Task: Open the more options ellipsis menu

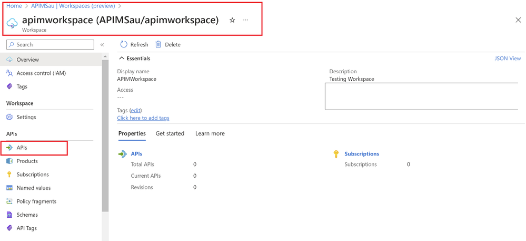Action: click(246, 20)
